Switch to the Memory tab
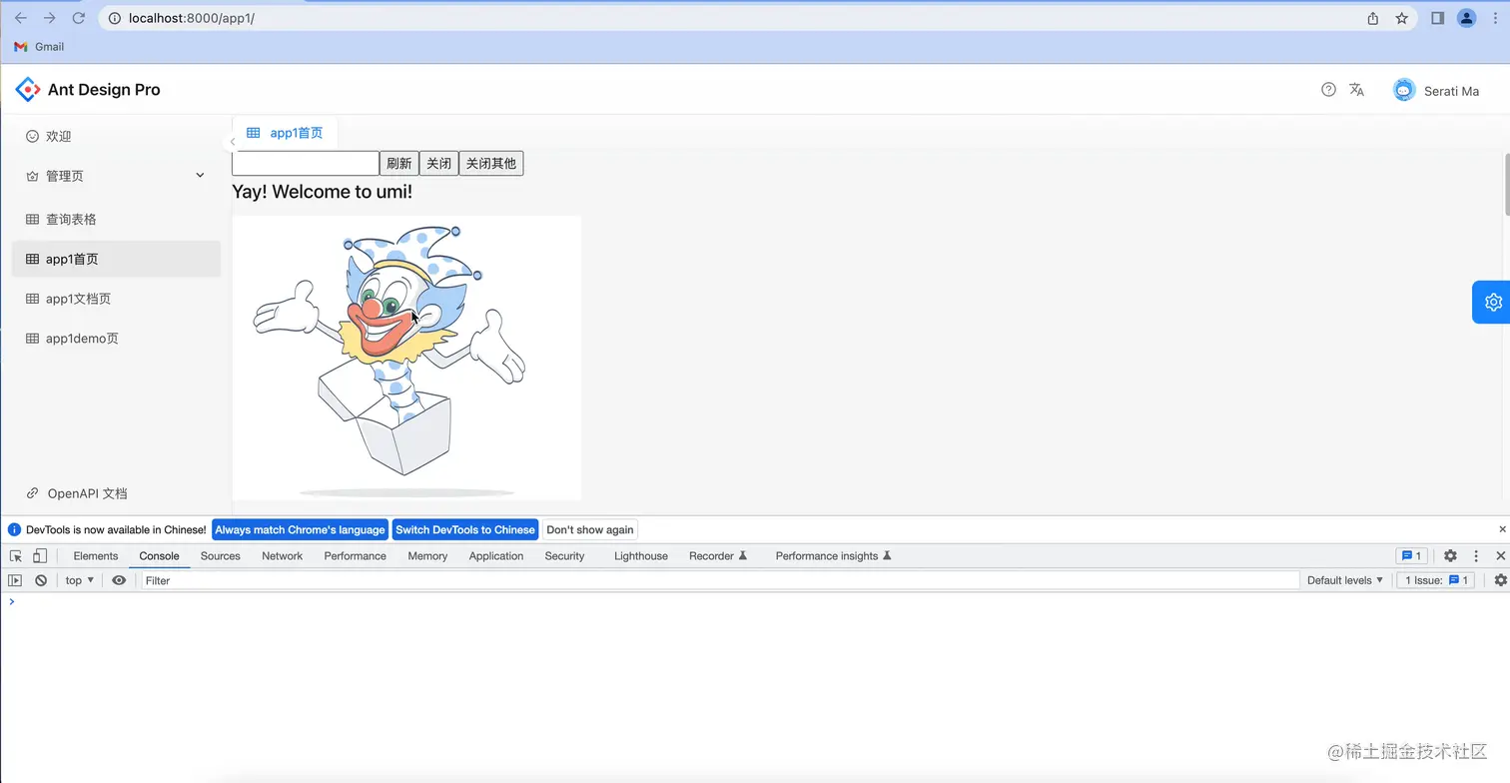The height and width of the screenshot is (783, 1510). coord(427,556)
